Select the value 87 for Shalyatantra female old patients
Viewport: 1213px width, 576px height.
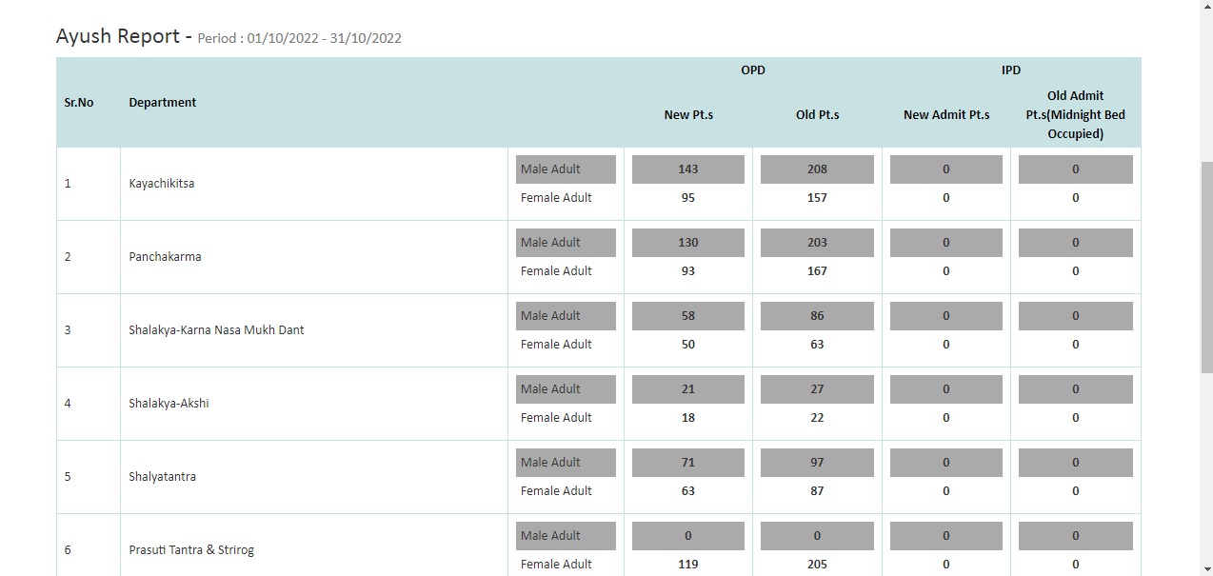click(x=817, y=491)
